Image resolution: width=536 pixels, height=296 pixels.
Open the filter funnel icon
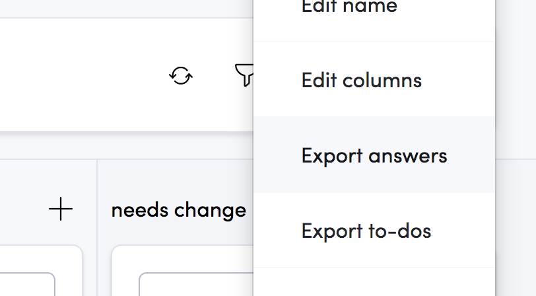click(x=244, y=75)
